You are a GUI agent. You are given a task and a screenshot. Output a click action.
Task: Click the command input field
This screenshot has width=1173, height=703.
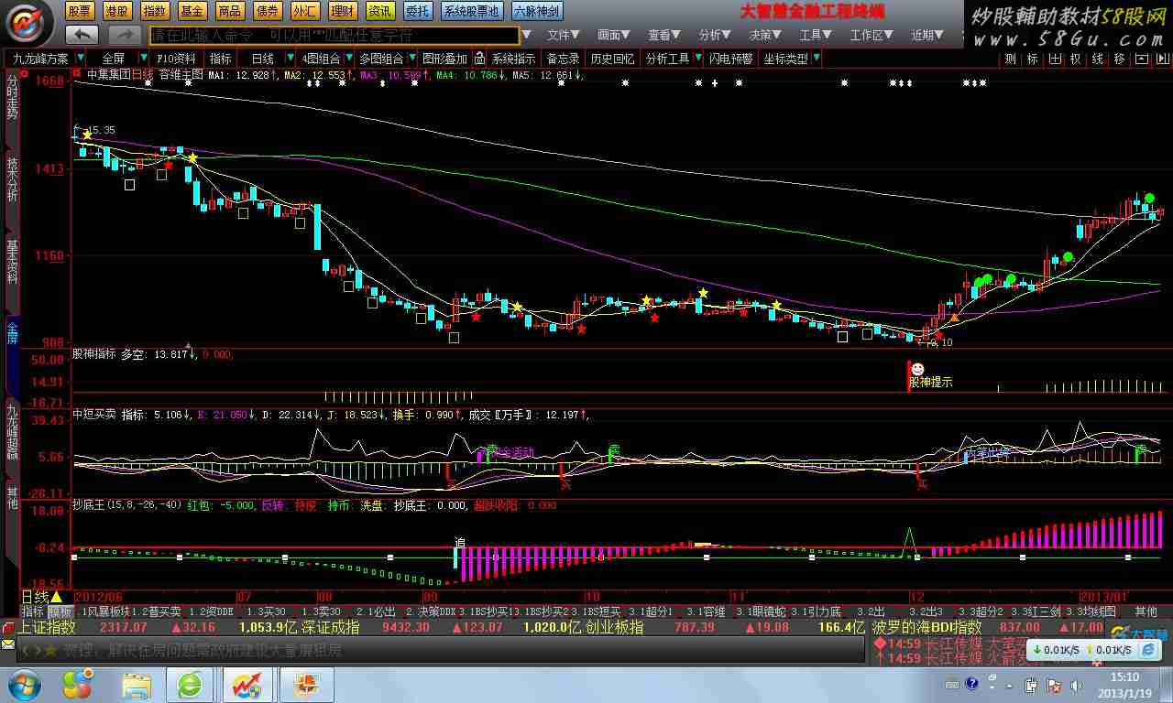click(334, 36)
